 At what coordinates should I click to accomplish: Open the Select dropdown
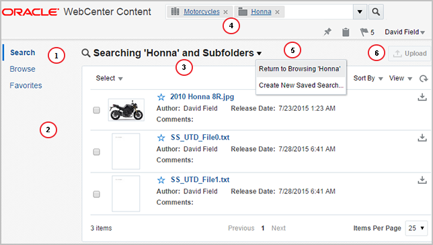[x=109, y=79]
